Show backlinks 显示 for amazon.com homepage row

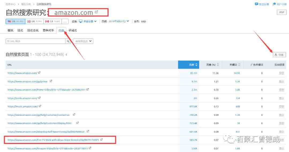point(282,73)
